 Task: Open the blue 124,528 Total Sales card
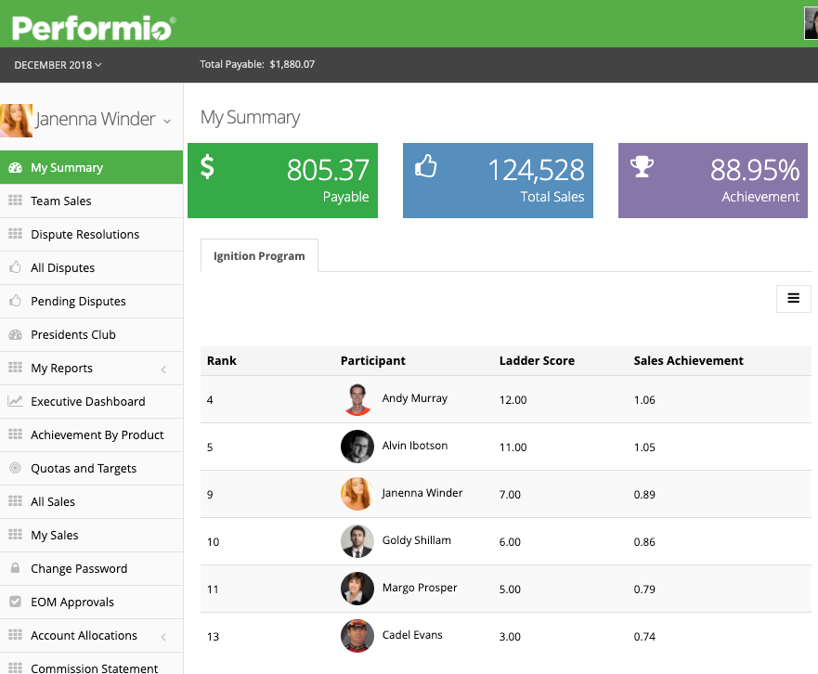(498, 180)
